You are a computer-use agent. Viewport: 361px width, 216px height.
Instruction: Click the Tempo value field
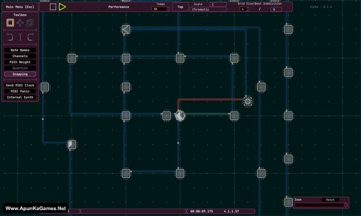click(x=159, y=9)
